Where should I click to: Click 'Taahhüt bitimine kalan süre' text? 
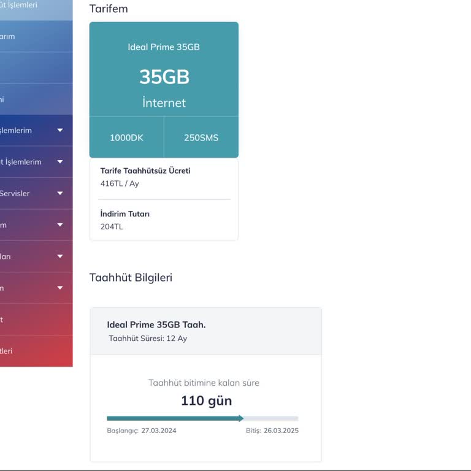tap(204, 383)
